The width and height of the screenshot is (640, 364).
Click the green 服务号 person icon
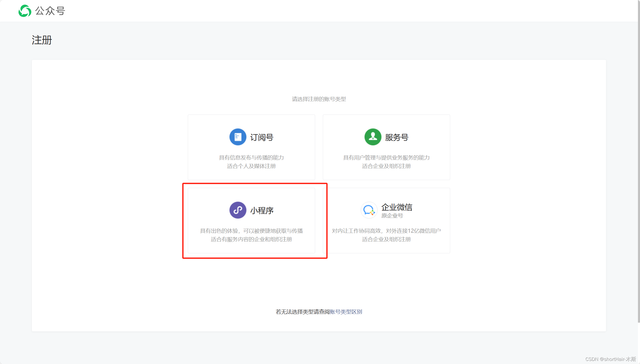pos(373,137)
